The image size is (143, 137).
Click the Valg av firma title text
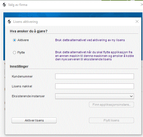tap(18, 5)
